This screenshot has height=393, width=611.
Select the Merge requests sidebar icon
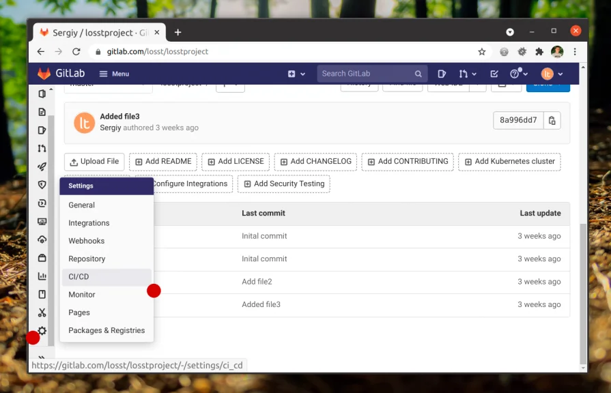point(42,146)
